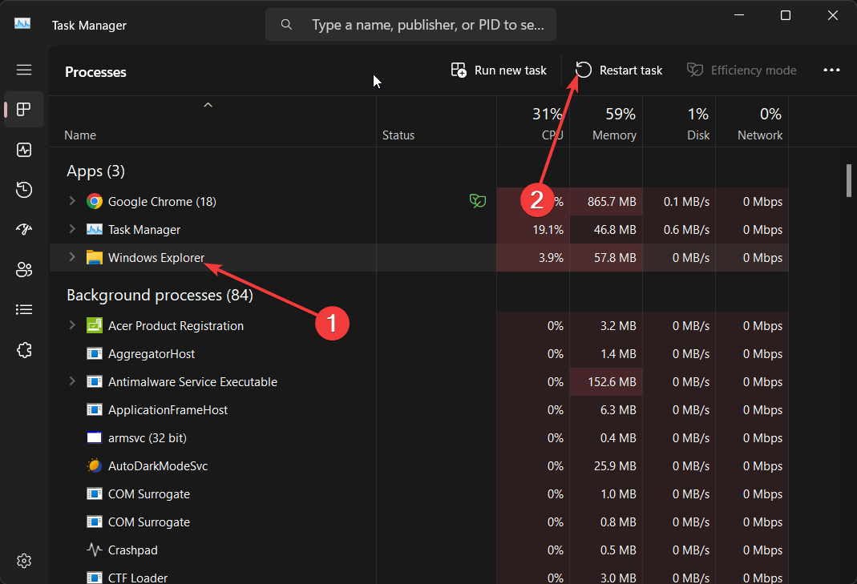The height and width of the screenshot is (584, 857).
Task: Open the App history sidebar icon
Action: (24, 190)
